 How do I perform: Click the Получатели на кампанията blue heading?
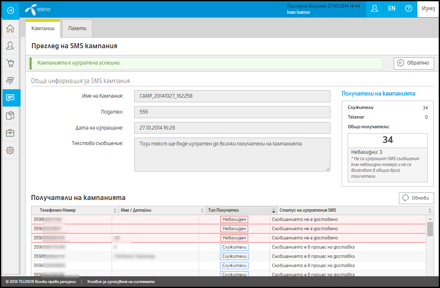click(378, 94)
